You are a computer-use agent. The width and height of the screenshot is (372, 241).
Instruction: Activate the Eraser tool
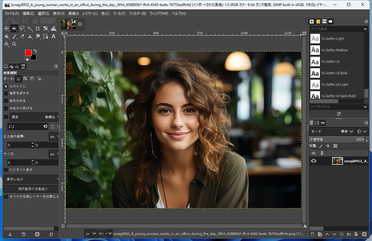[x=22, y=36]
